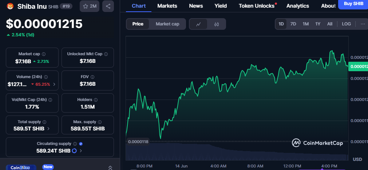Select the 1M time range
The width and height of the screenshot is (368, 170).
click(305, 24)
